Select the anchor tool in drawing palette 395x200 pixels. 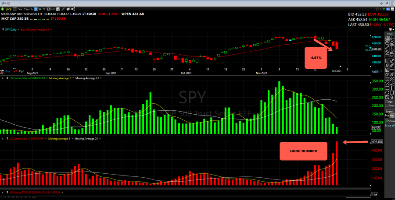(392, 60)
